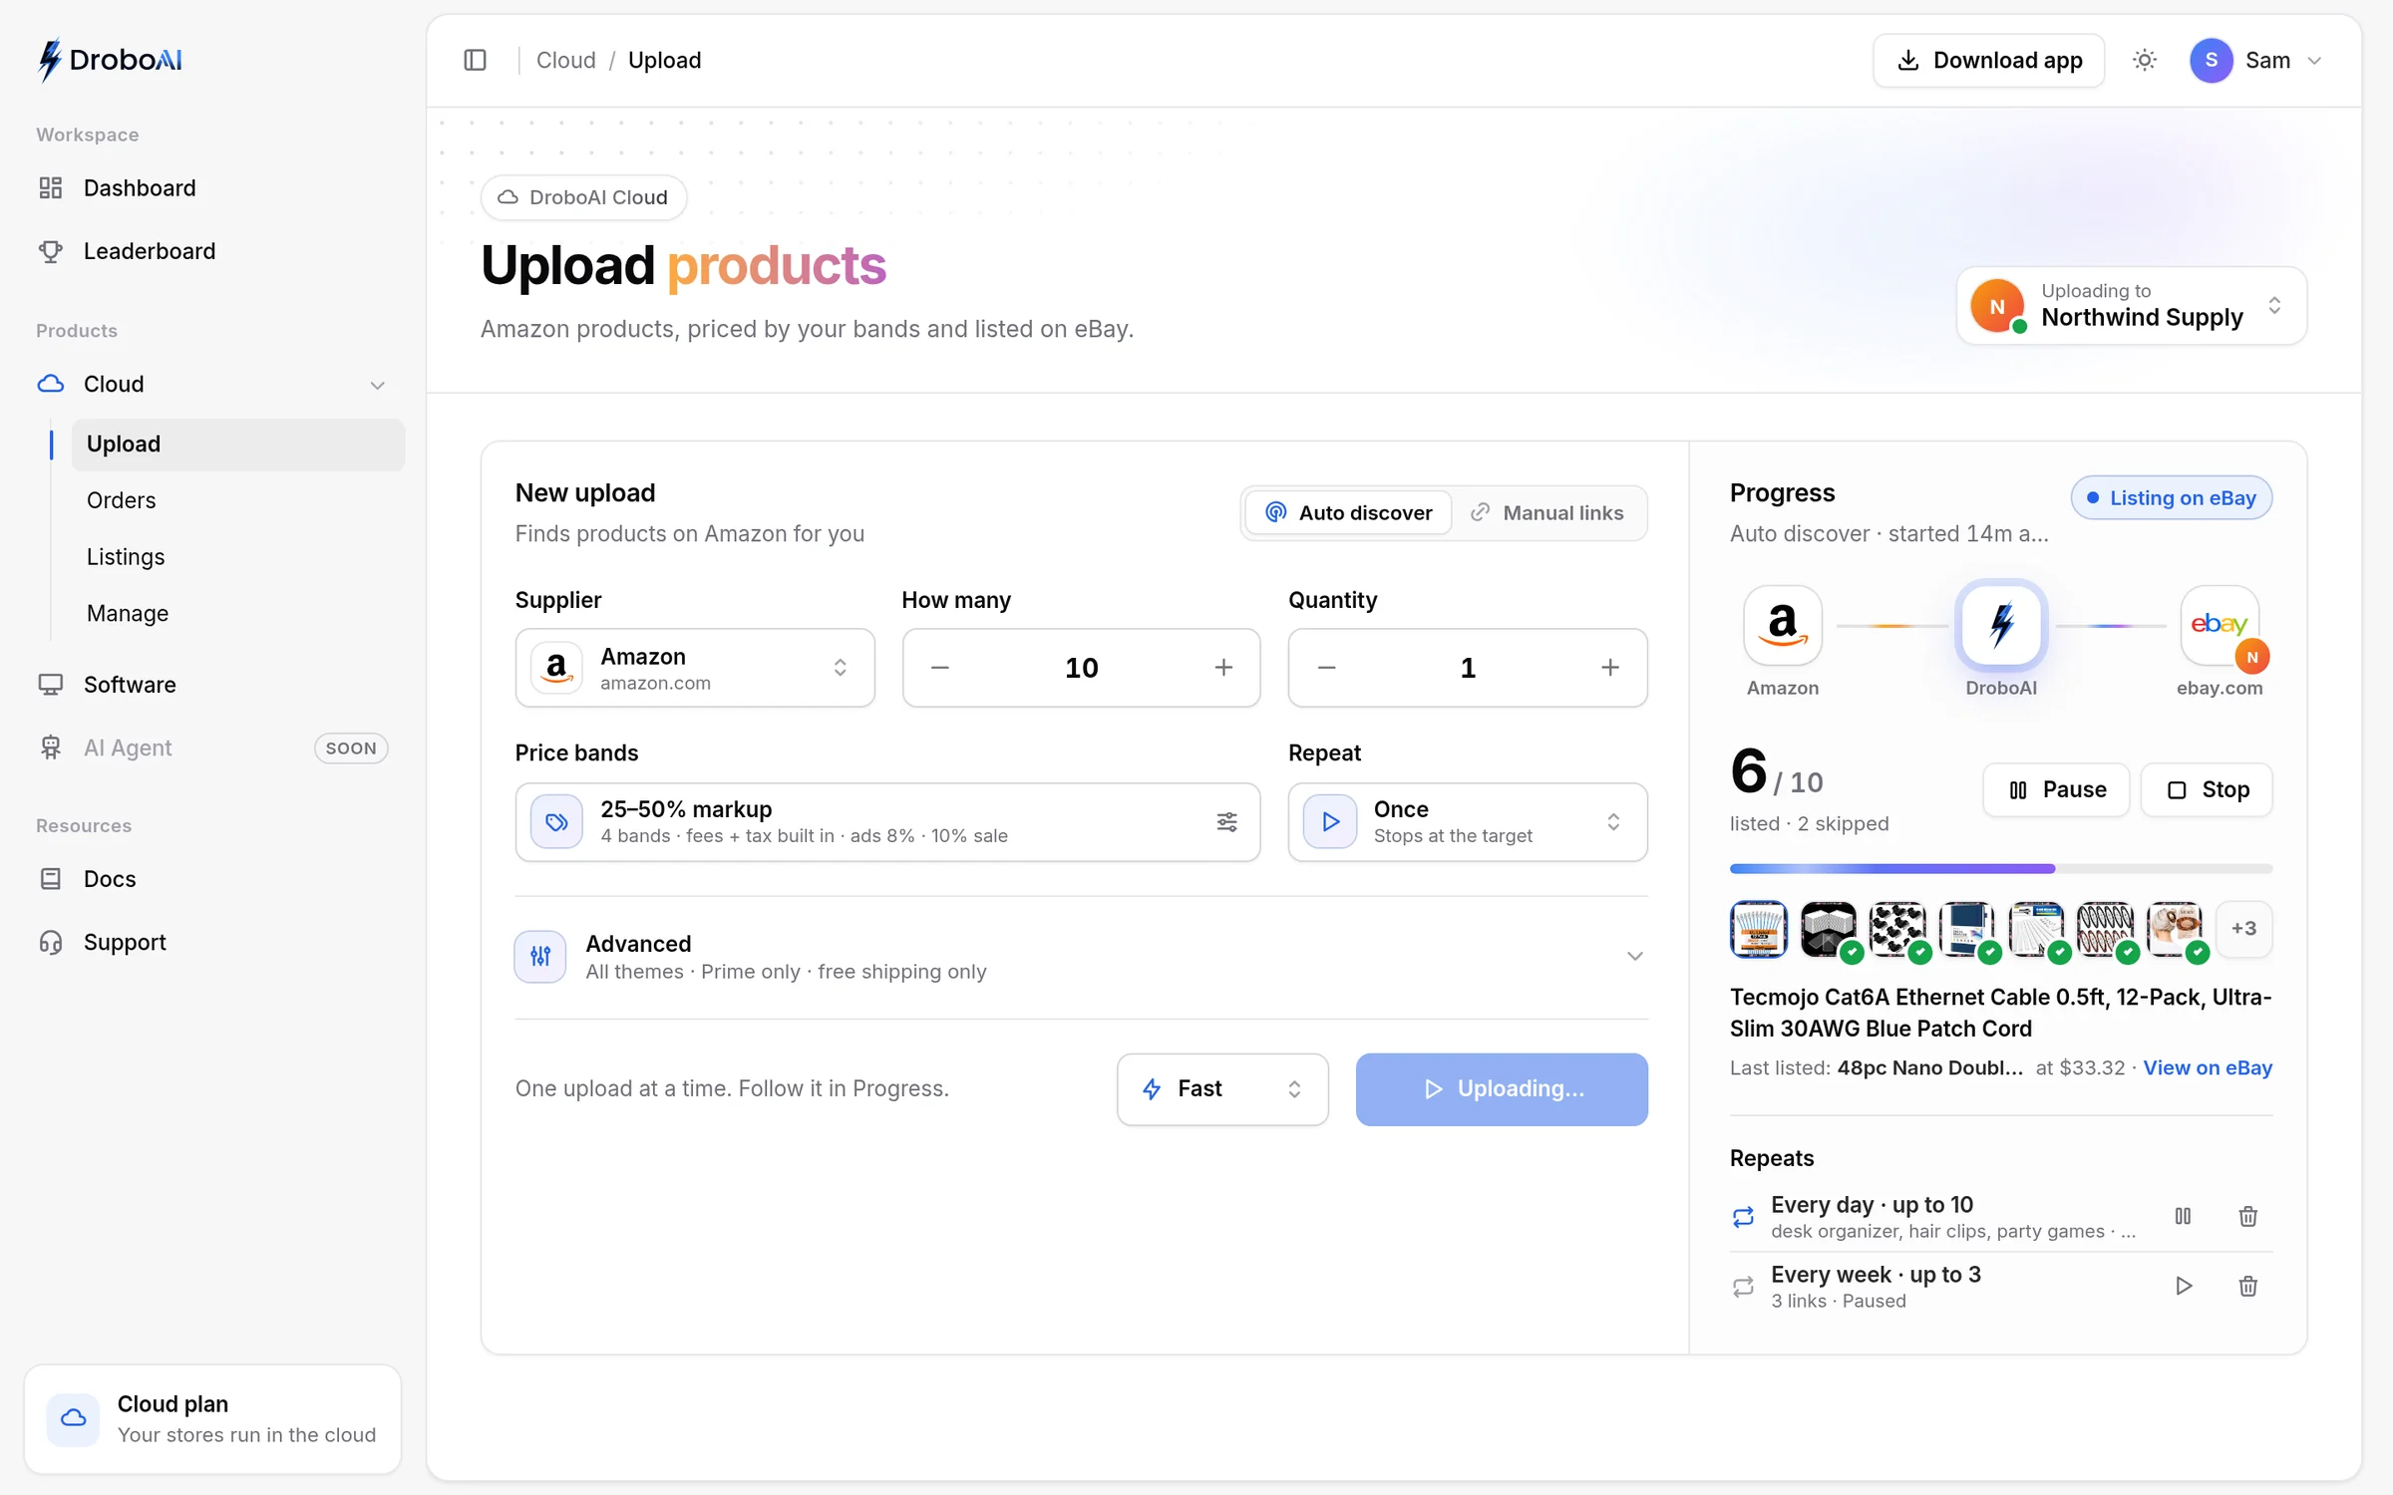Collapse the Cloud sidebar group

pyautogui.click(x=377, y=385)
